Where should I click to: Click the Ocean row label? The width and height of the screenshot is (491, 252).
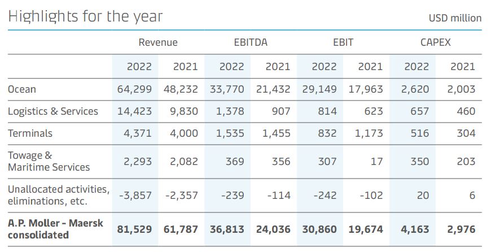[x=22, y=89]
